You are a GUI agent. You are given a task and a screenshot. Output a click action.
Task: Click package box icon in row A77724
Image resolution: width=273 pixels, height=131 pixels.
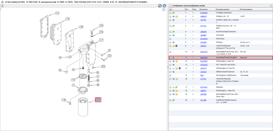176,79
